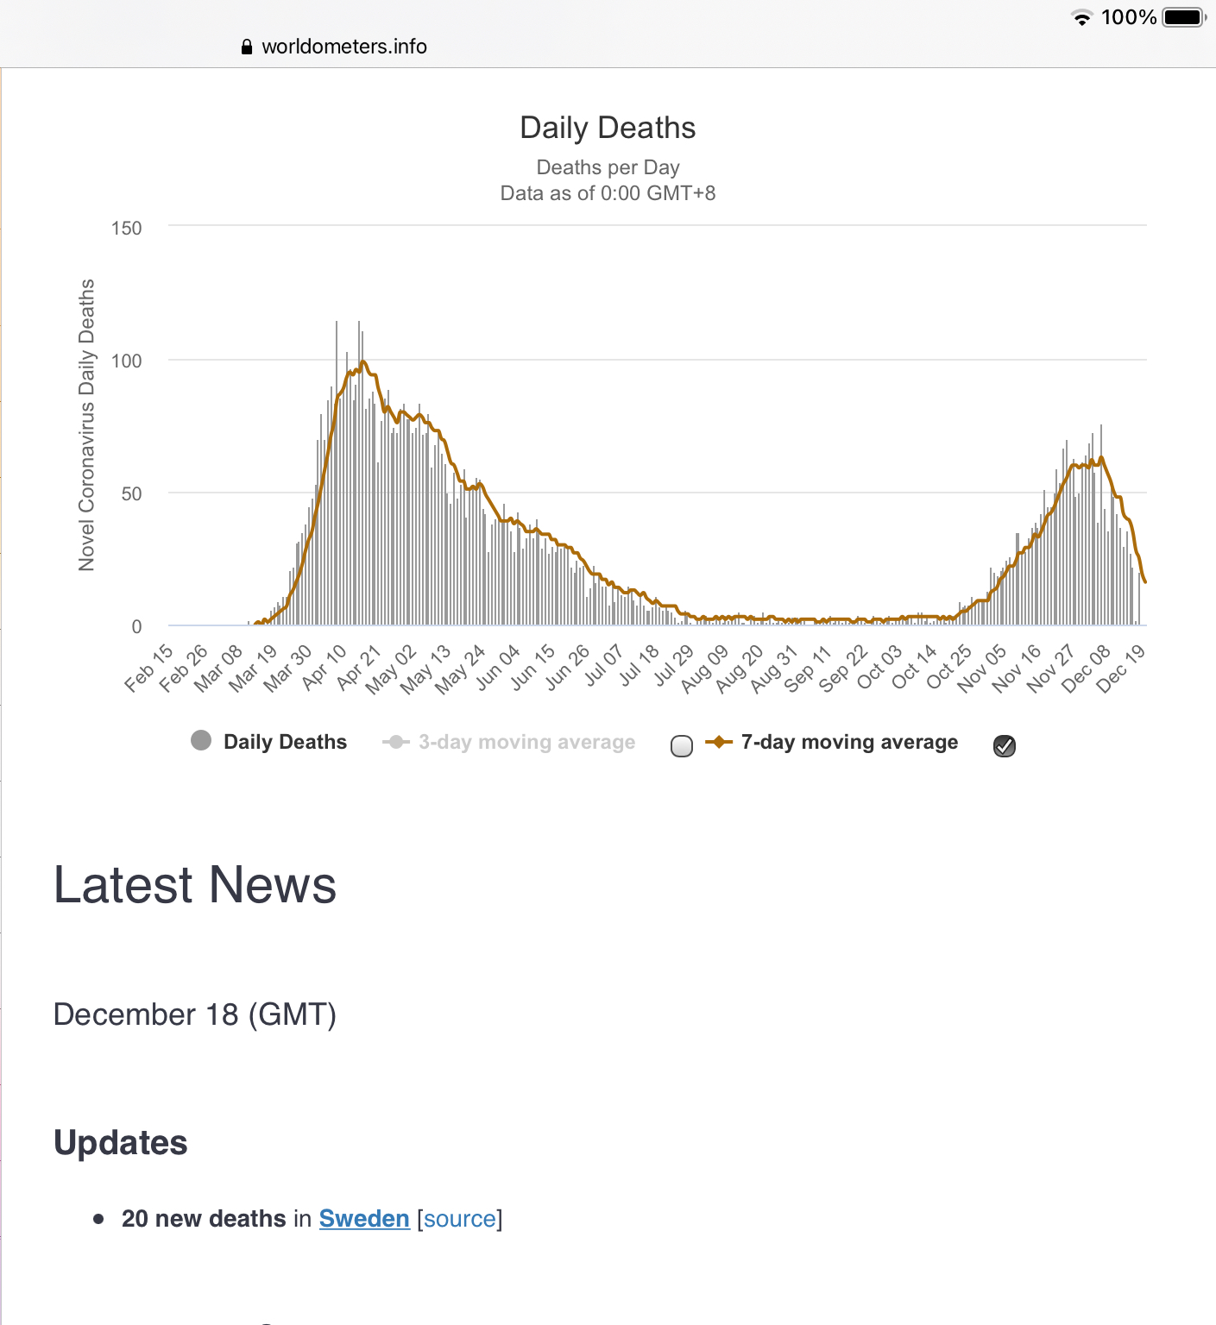This screenshot has width=1216, height=1325.
Task: Click the faded 3-day moving average marker
Action: point(396,743)
